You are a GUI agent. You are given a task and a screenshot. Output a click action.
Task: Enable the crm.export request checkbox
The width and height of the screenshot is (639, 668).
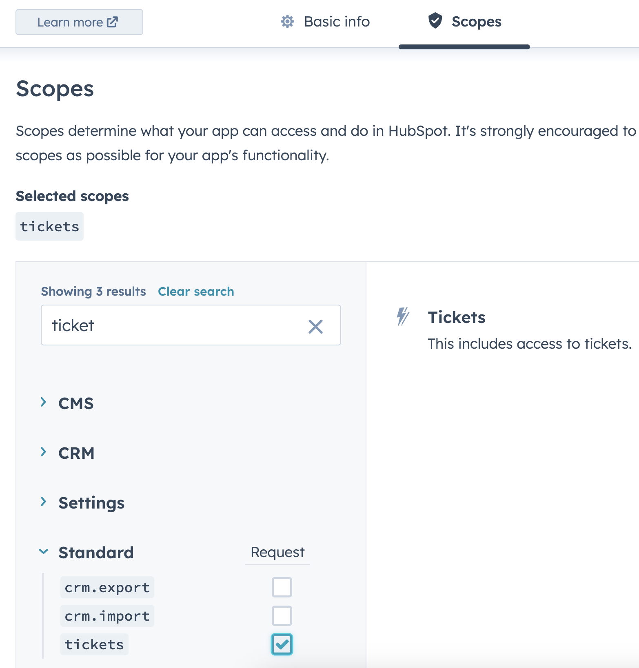pyautogui.click(x=282, y=587)
